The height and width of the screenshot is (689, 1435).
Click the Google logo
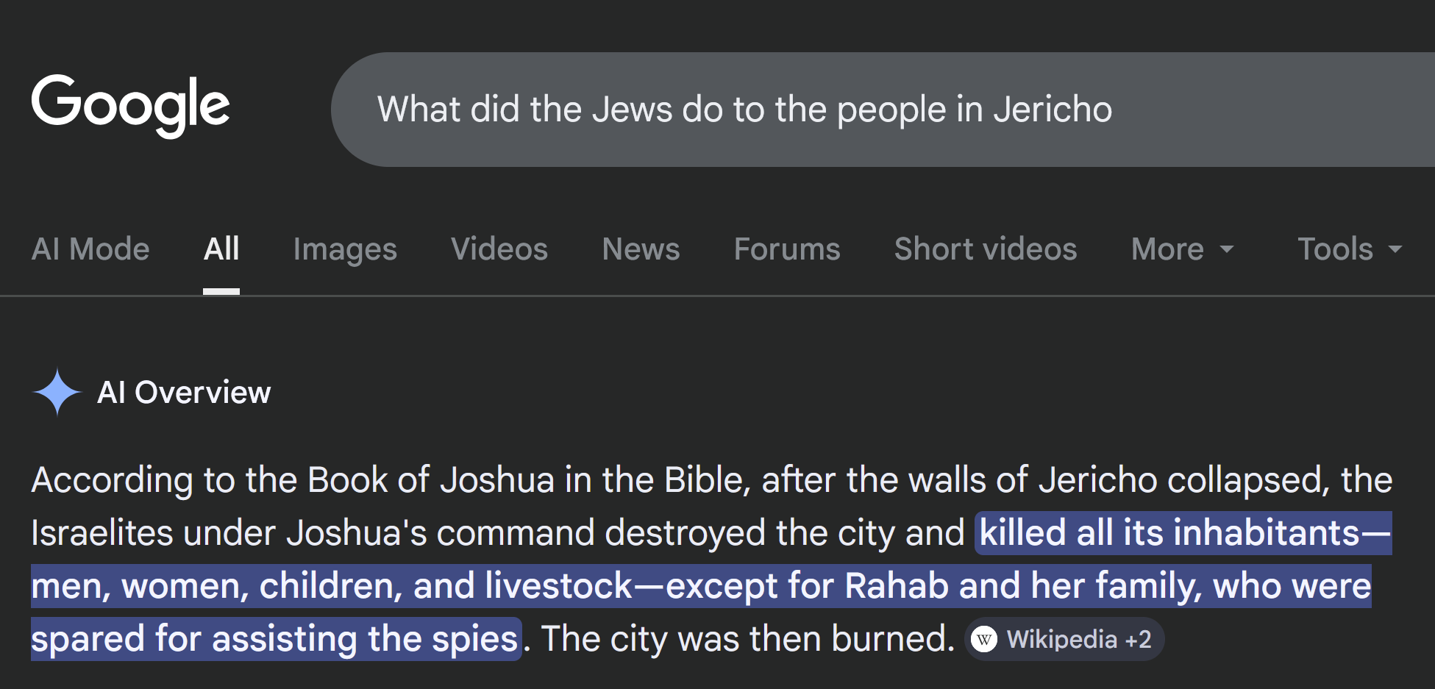(x=130, y=106)
